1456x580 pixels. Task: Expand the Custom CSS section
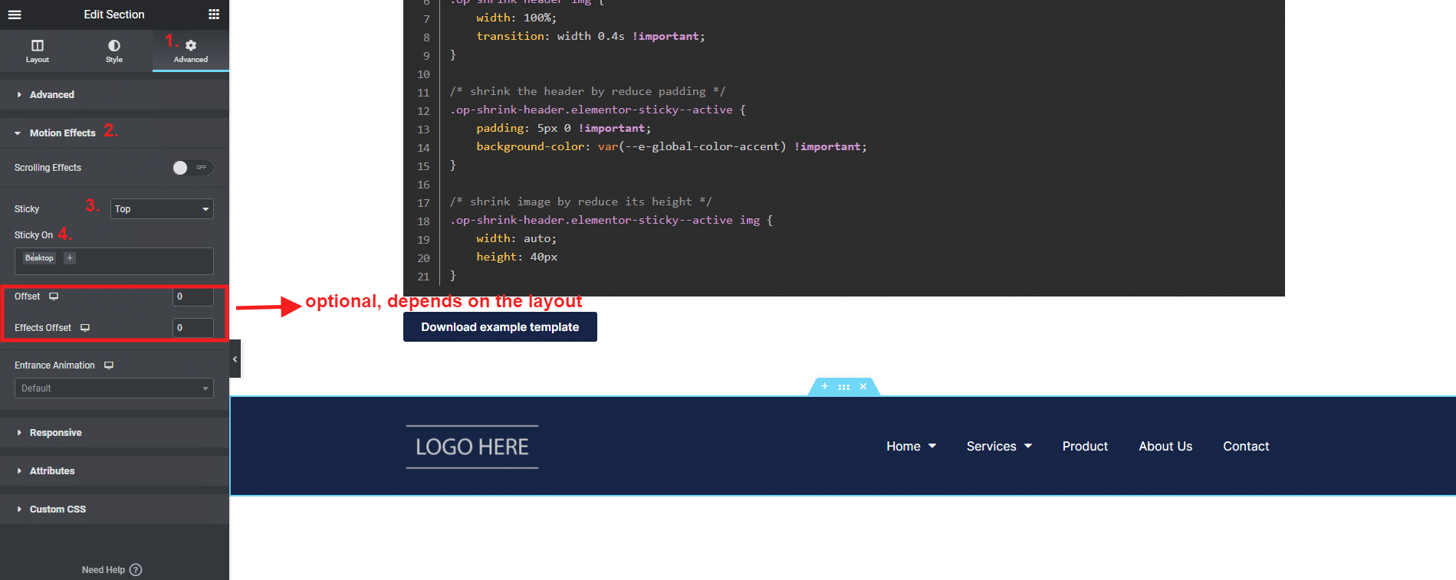coord(58,510)
